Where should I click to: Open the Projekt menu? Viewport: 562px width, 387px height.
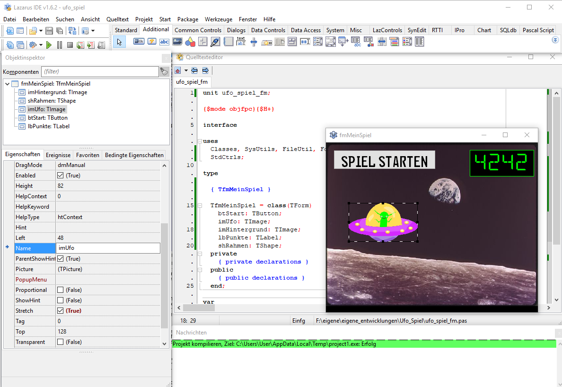coord(144,19)
